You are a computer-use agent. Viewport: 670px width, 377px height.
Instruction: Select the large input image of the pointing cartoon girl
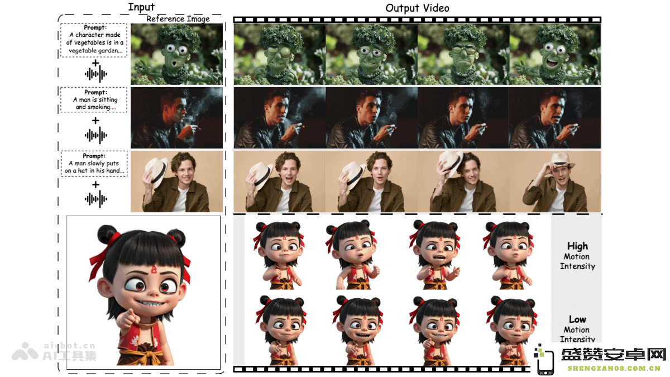click(x=143, y=293)
